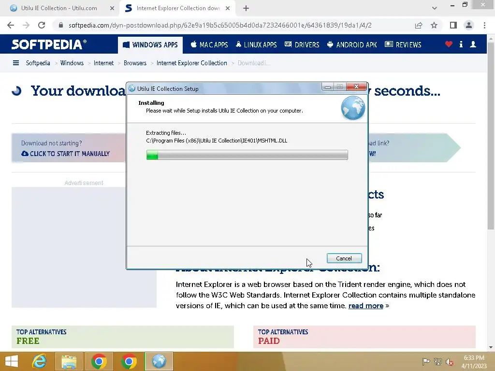This screenshot has height=371, width=495.
Task: Open the Drivers section
Action: point(302,45)
